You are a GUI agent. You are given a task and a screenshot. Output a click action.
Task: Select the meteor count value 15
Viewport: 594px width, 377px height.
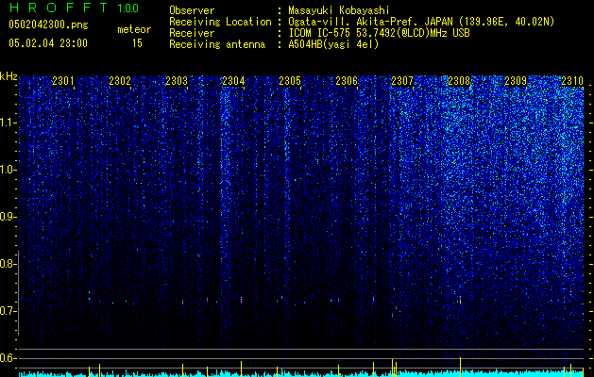click(x=137, y=43)
